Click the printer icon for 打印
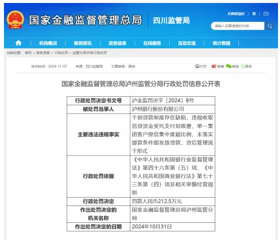 [197, 66]
